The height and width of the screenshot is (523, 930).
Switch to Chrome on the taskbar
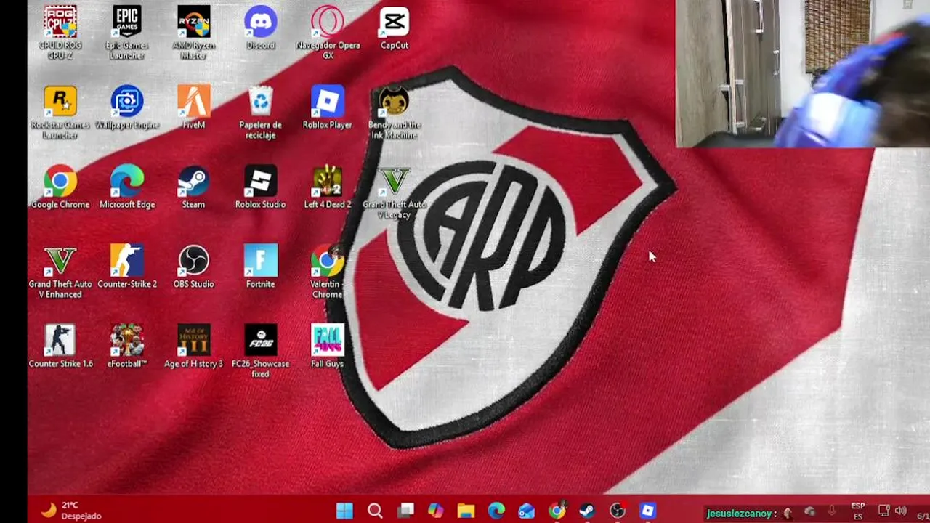557,511
